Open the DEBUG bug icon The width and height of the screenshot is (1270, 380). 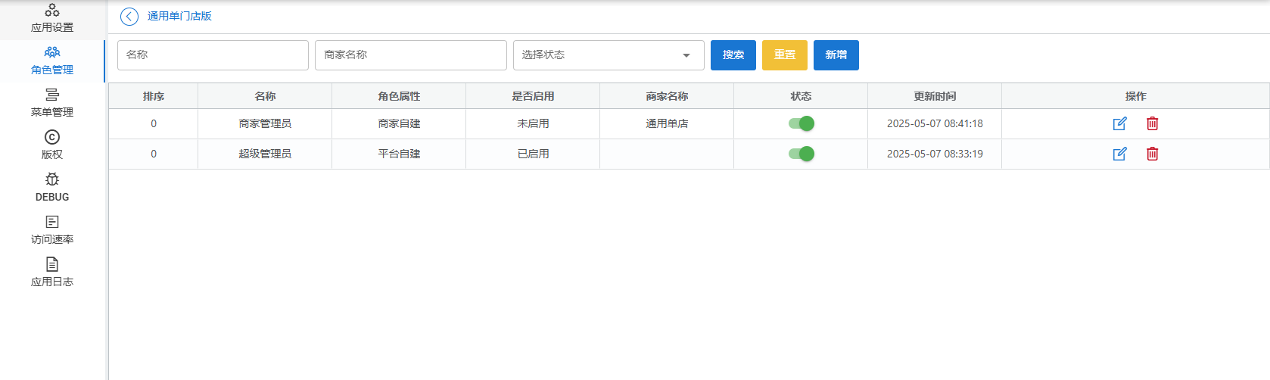tap(51, 179)
